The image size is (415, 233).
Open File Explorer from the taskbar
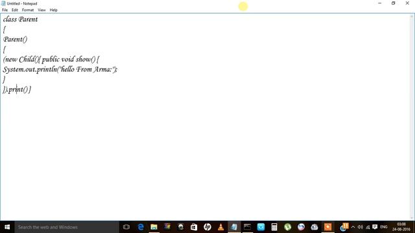click(154, 227)
